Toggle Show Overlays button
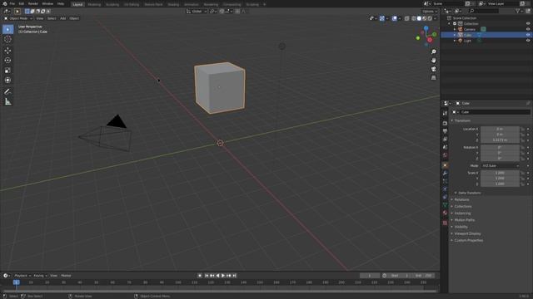 pos(394,18)
